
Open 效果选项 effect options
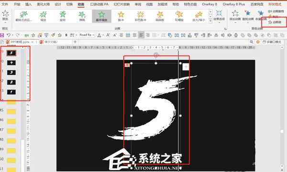(219, 16)
